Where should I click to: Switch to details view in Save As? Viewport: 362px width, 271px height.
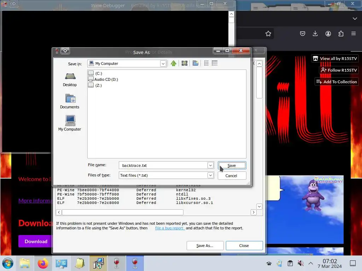[215, 63]
